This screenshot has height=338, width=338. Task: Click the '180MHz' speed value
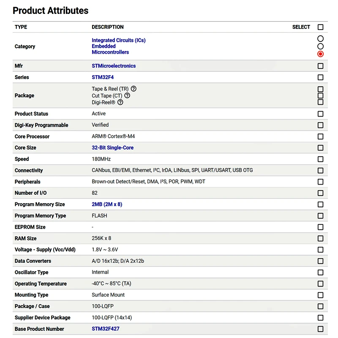101,159
